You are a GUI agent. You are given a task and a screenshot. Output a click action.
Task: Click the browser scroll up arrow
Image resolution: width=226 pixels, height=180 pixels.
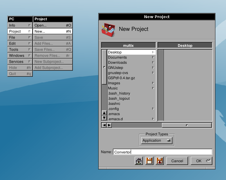coord(104,113)
